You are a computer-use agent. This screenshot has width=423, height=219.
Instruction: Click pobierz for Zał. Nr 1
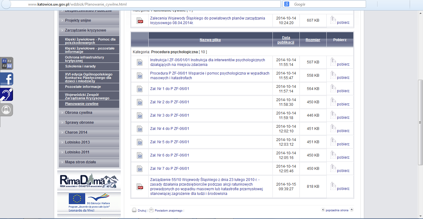coord(343,91)
